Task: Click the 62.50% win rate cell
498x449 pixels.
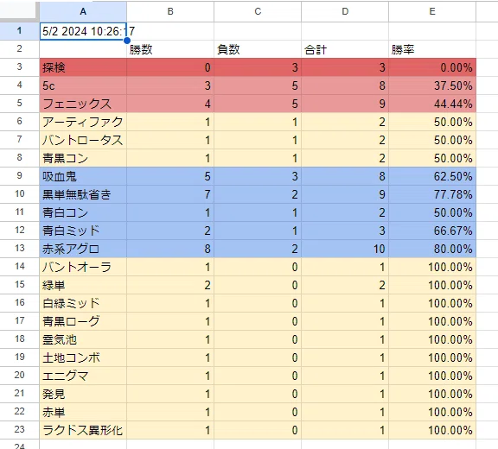Action: point(432,176)
